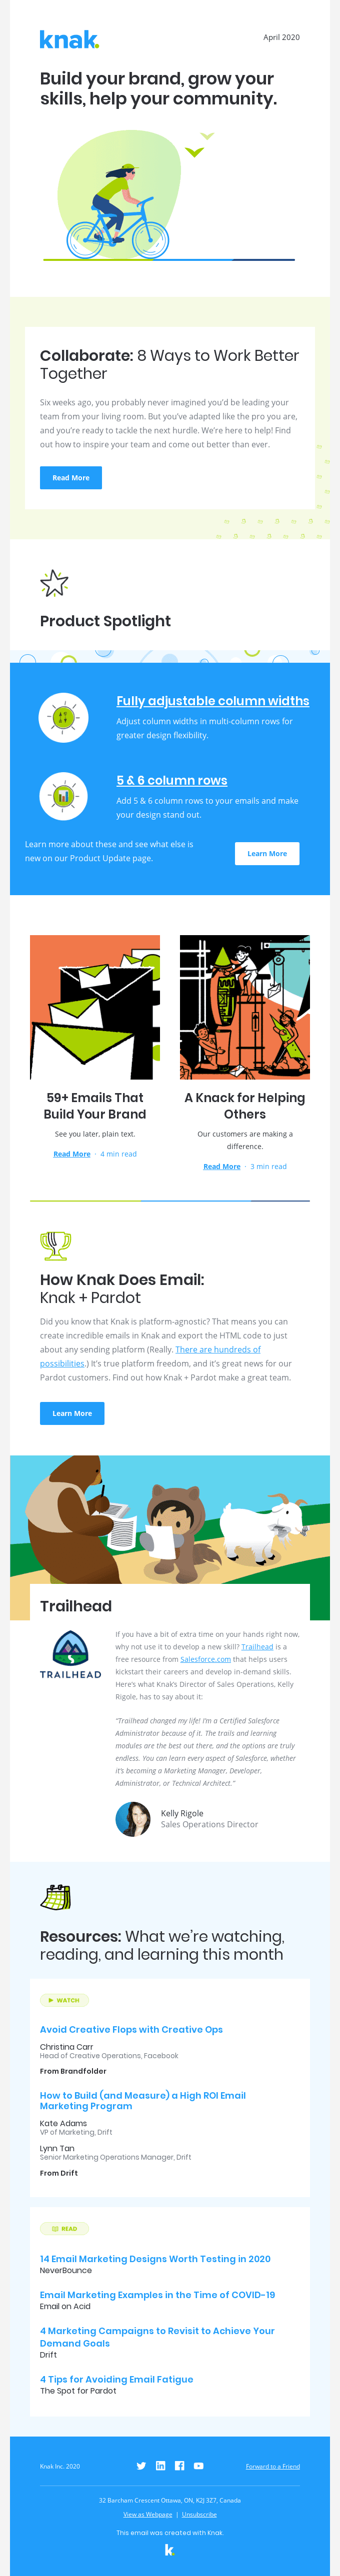Screen dimensions: 340x2576
Task: Open the Salesforce.com link
Action: 205,1659
